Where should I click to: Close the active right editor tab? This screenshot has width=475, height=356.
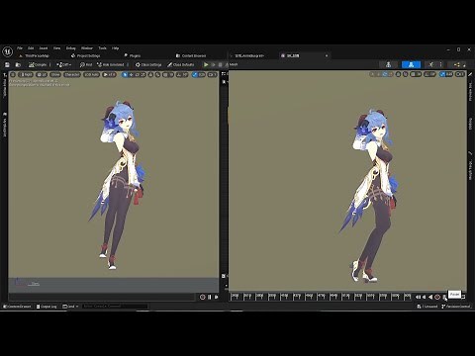coord(327,55)
